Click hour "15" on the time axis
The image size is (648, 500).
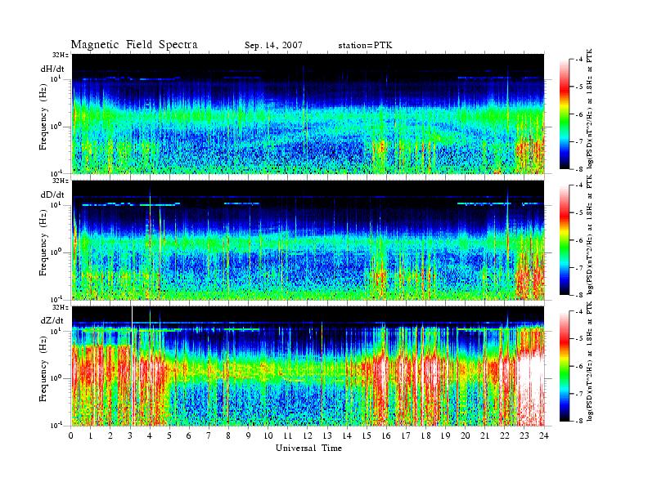[367, 435]
